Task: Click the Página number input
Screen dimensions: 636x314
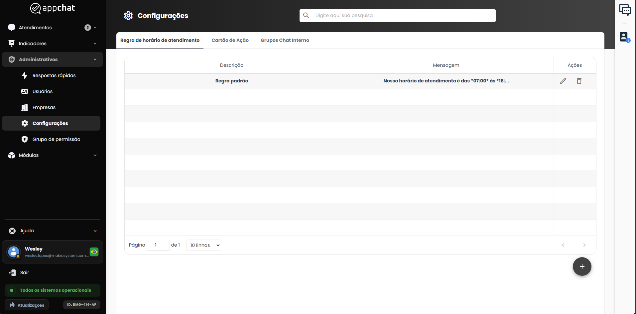Action: [x=158, y=245]
